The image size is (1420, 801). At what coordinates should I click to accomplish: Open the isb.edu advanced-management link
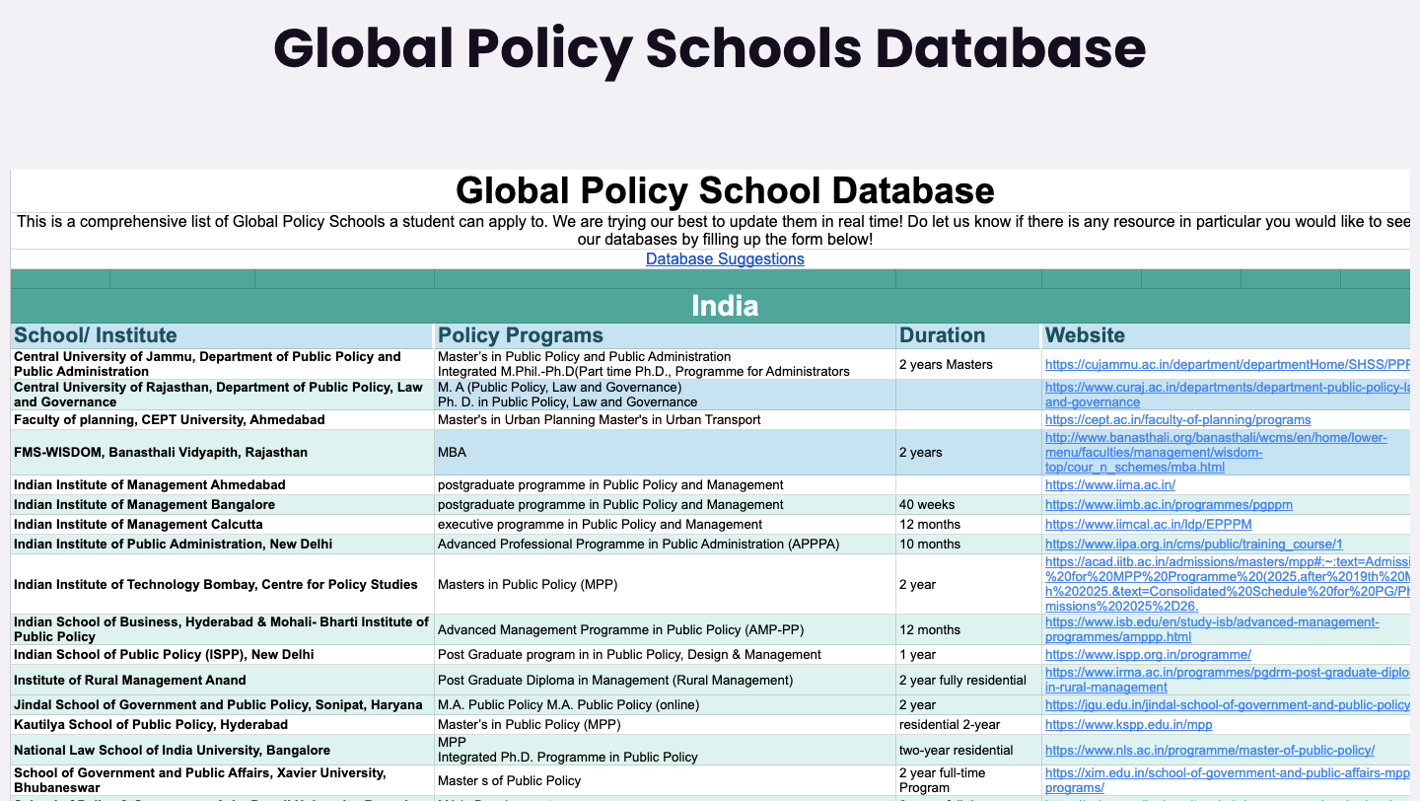pos(1212,629)
